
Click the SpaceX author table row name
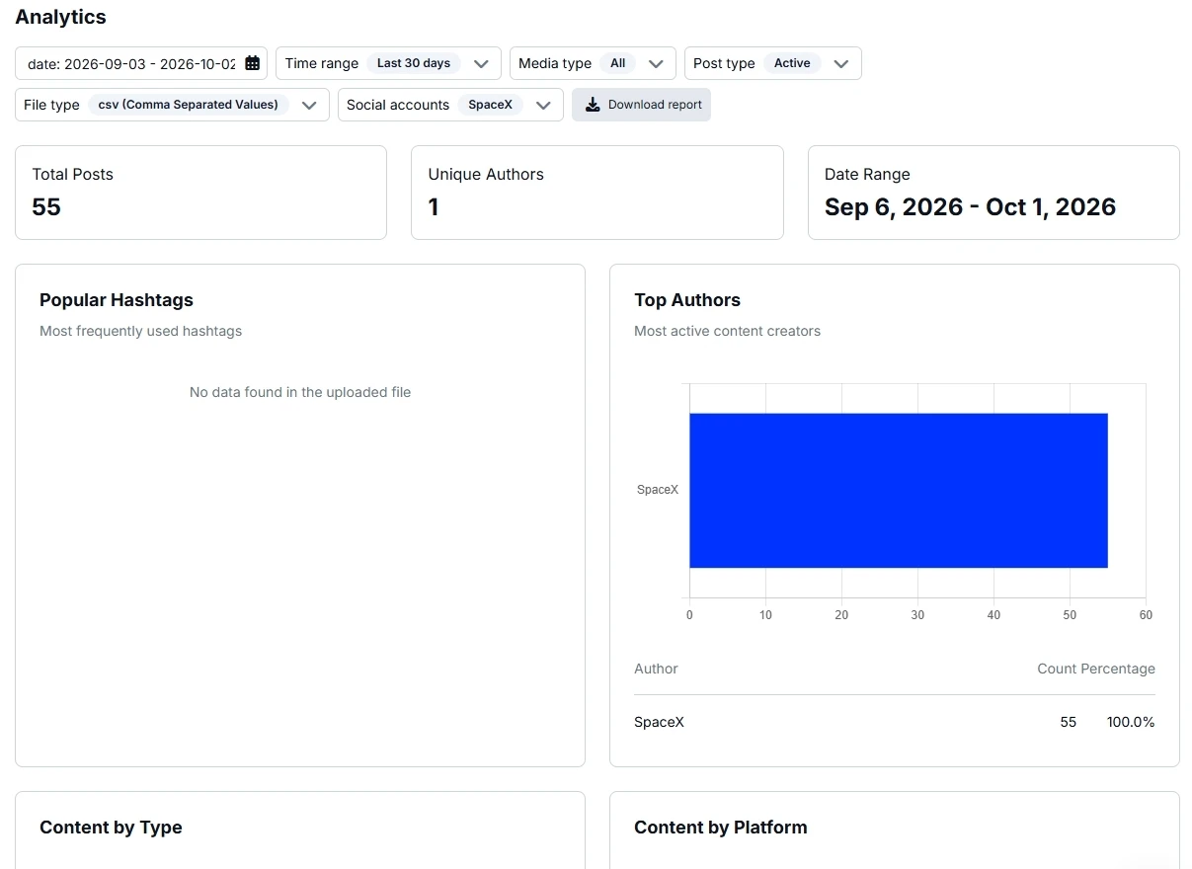click(659, 722)
